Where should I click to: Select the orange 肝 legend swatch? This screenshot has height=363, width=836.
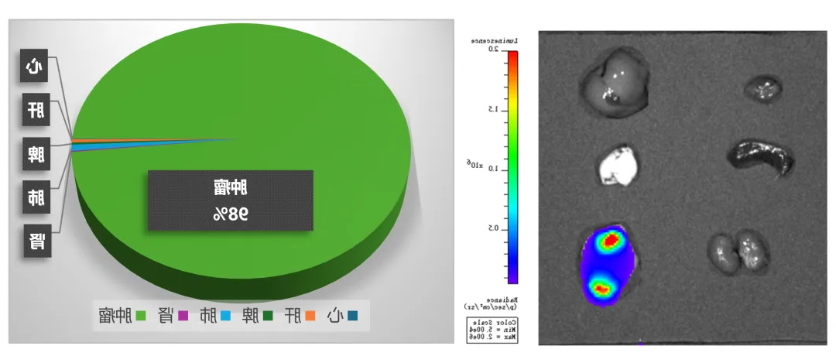point(310,316)
